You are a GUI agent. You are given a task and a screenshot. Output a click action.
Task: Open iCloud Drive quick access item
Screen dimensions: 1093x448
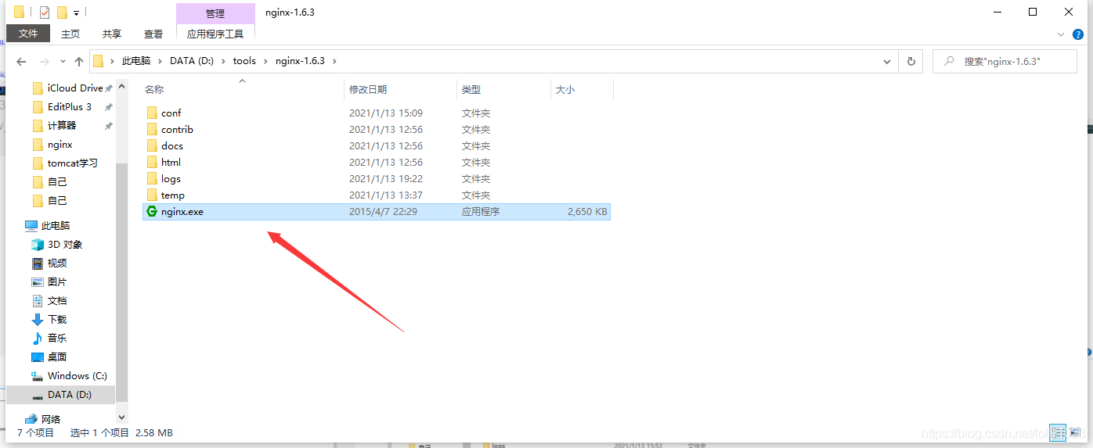(68, 88)
